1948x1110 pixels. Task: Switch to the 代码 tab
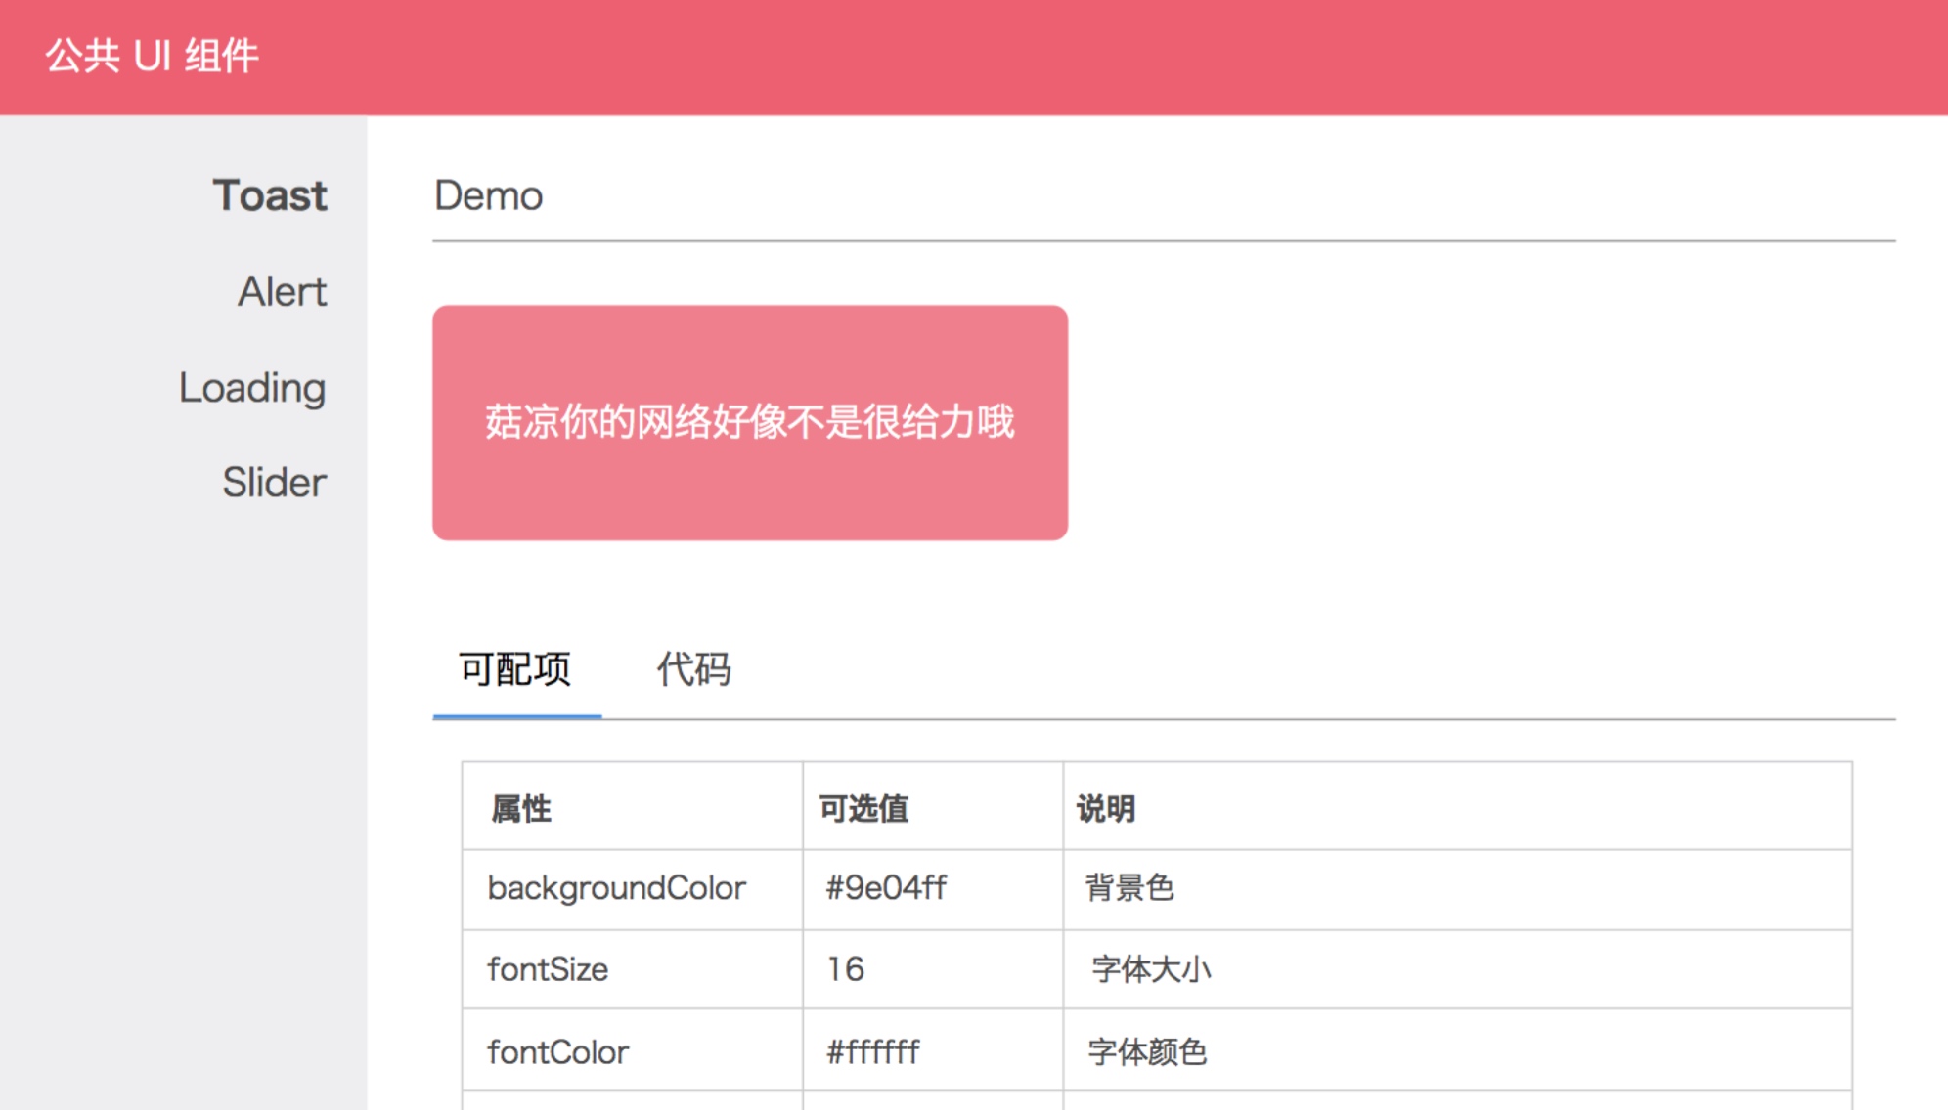click(693, 670)
